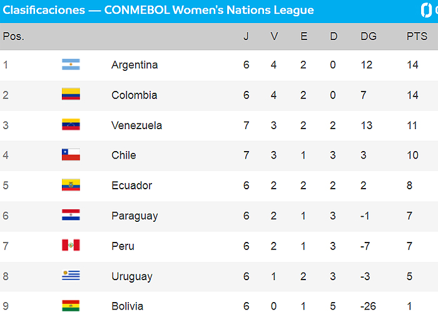Select the Uruguay flag icon
438x319 pixels.
71,276
